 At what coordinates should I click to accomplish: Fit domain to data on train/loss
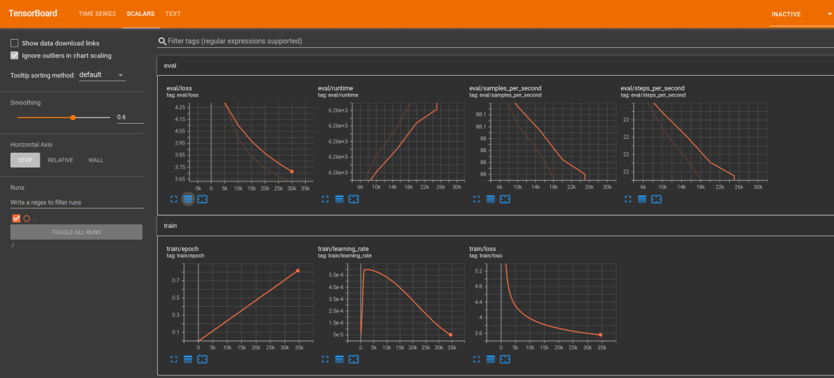pos(505,359)
